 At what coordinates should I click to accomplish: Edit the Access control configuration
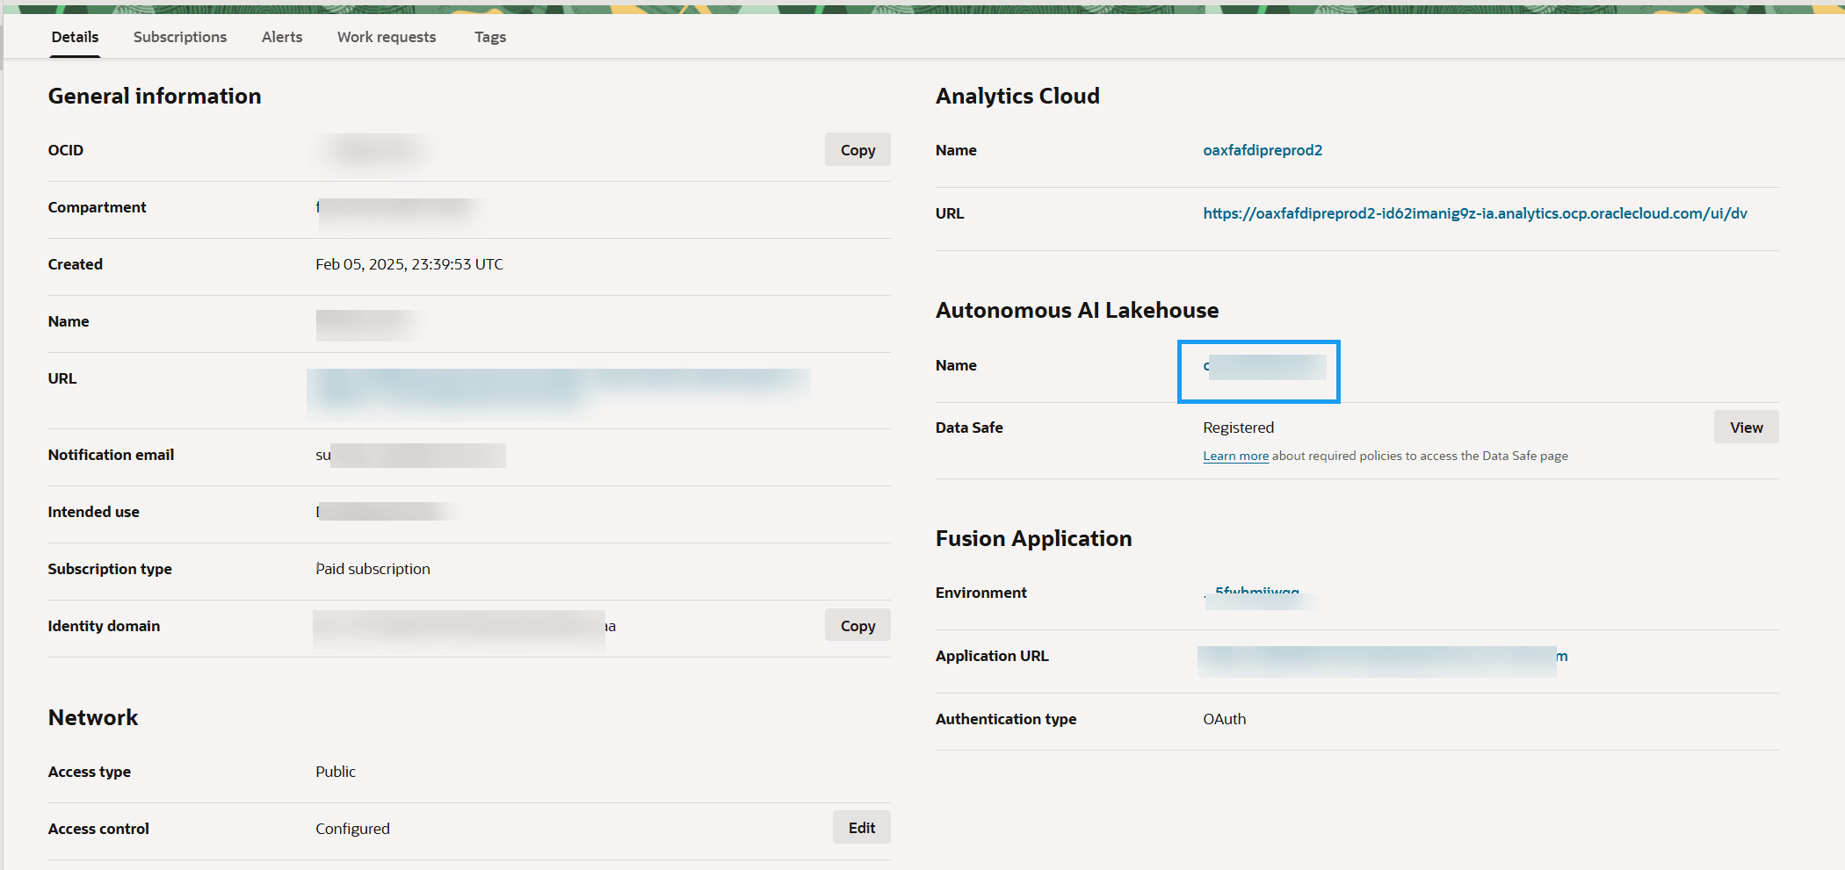click(x=861, y=827)
